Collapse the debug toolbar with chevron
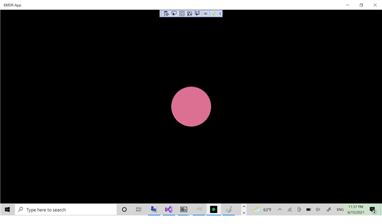This screenshot has width=382, height=224. [x=220, y=14]
